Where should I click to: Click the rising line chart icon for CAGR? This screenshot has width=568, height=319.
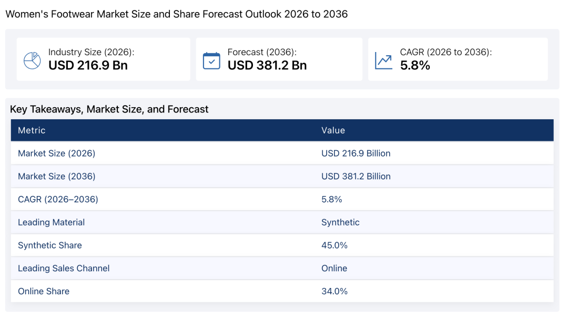tap(383, 60)
